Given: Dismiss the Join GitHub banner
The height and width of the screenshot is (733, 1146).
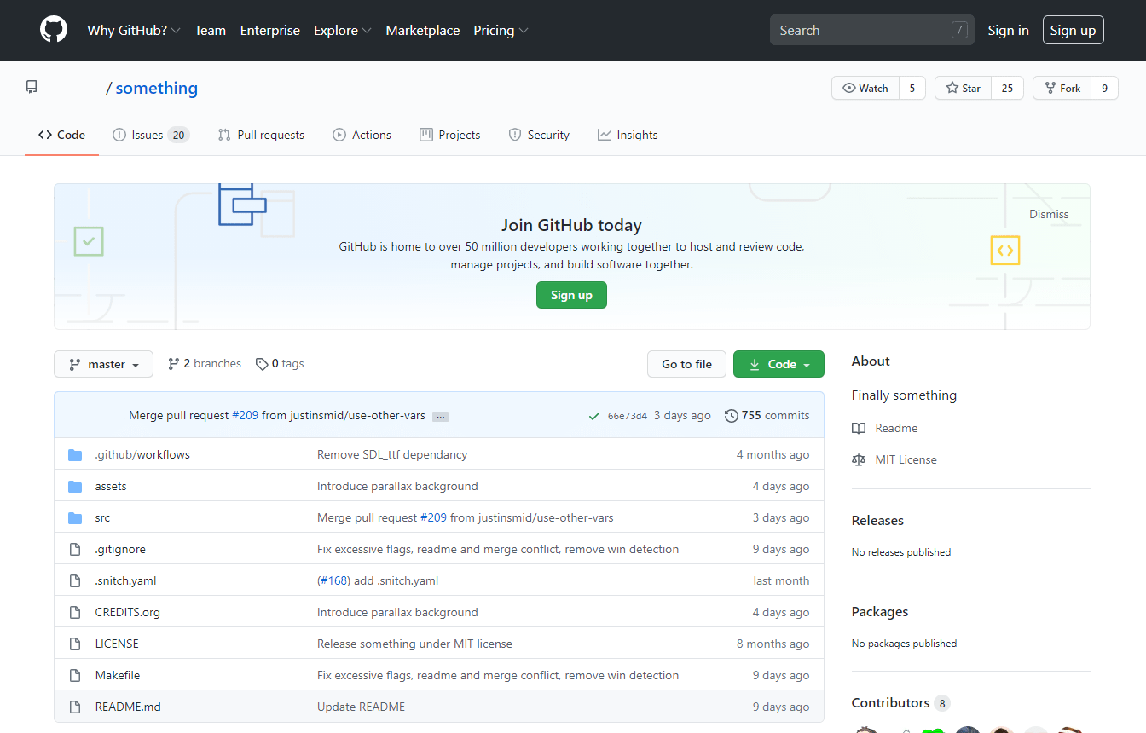Looking at the screenshot, I should pyautogui.click(x=1049, y=214).
